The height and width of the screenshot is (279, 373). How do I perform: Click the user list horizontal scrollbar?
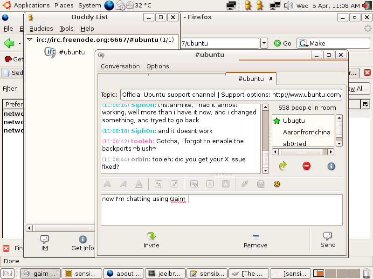tap(303, 152)
